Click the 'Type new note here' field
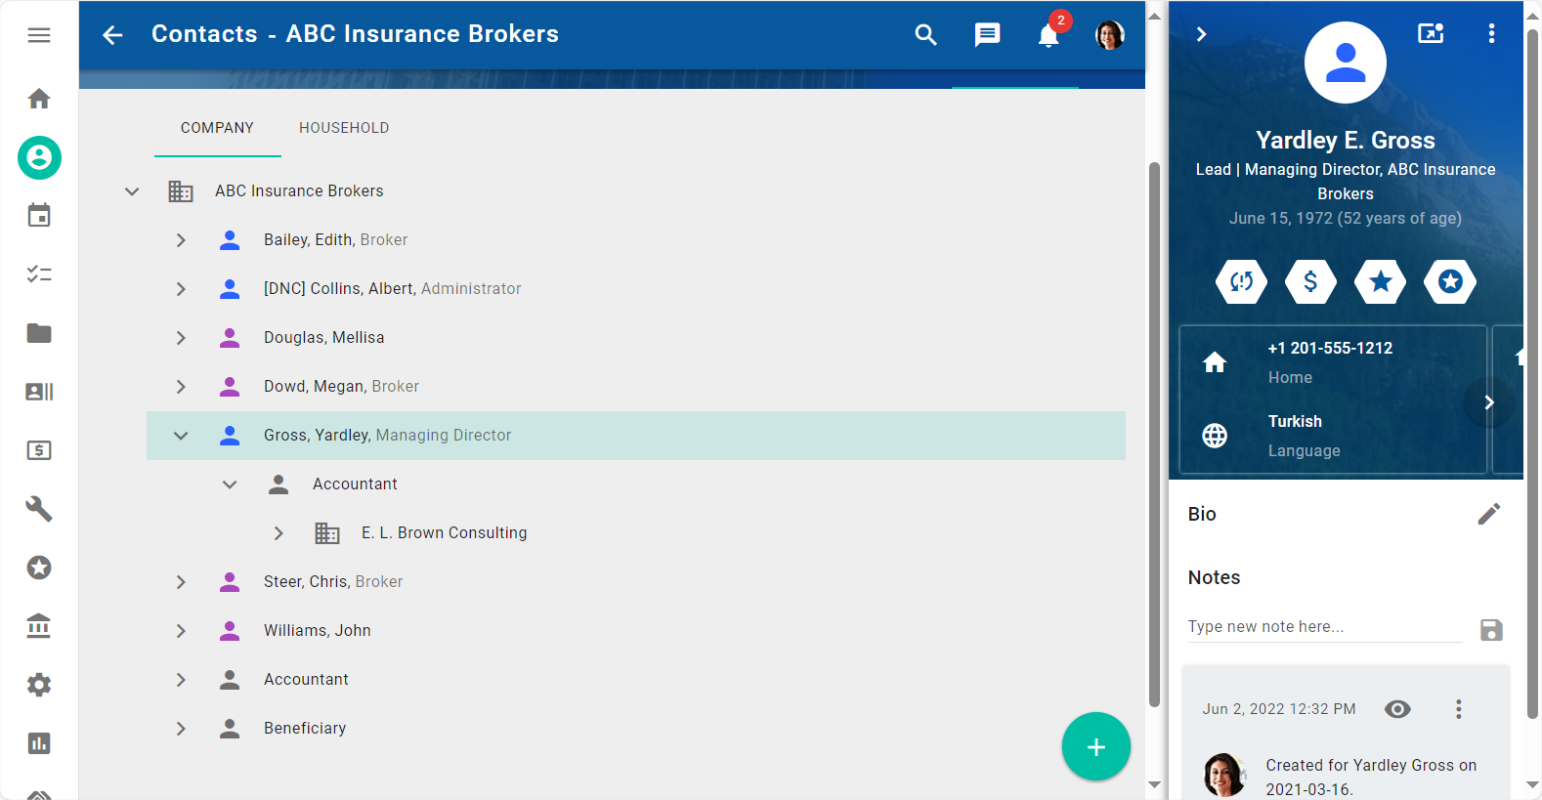The height and width of the screenshot is (800, 1542). (1323, 627)
